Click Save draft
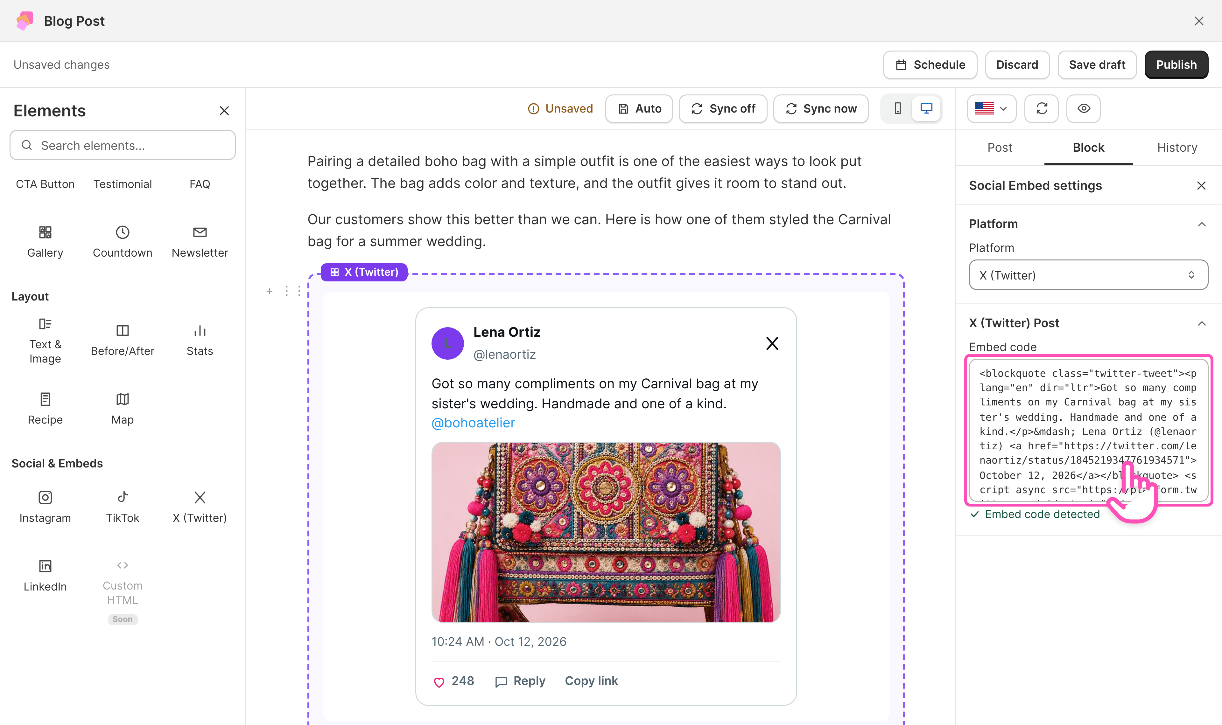Image resolution: width=1222 pixels, height=725 pixels. click(1097, 65)
